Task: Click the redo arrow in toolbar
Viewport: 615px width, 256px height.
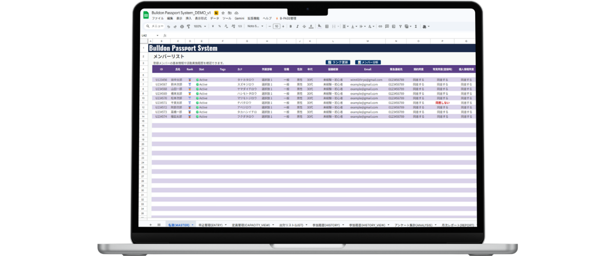Action: click(175, 26)
